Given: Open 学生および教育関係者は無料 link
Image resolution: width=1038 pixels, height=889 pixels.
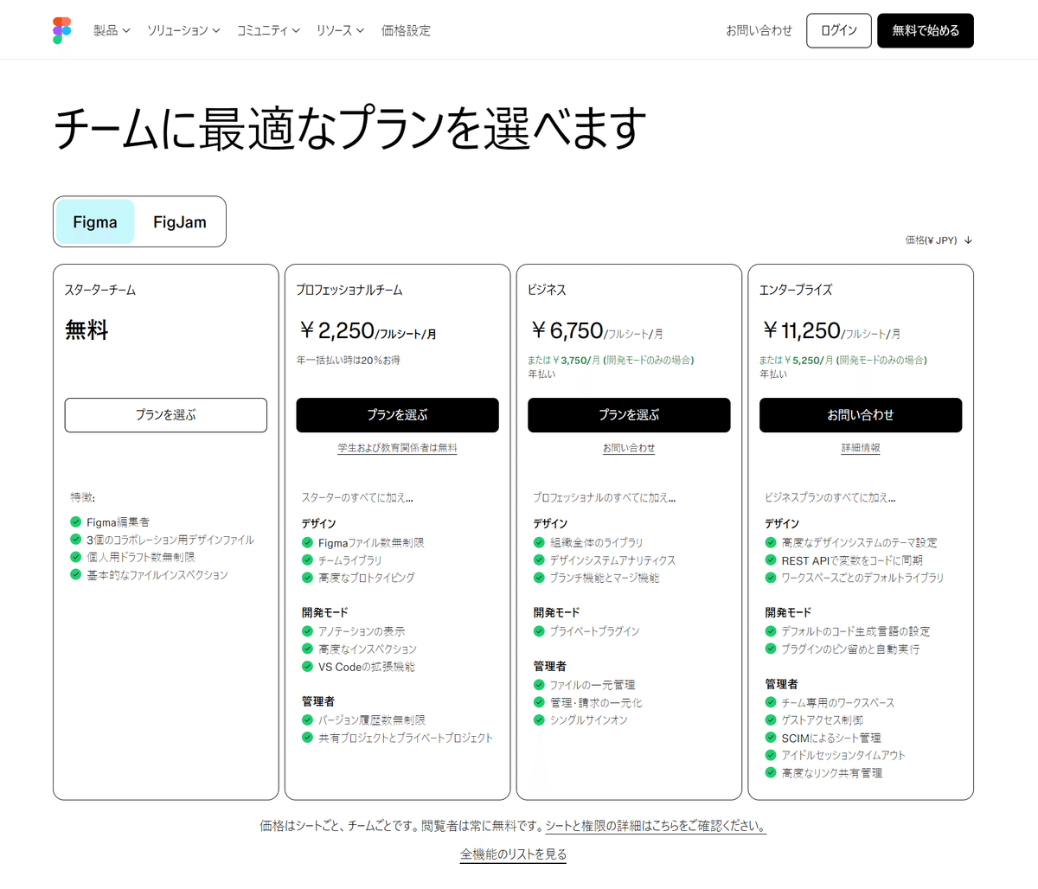Looking at the screenshot, I should 398,448.
